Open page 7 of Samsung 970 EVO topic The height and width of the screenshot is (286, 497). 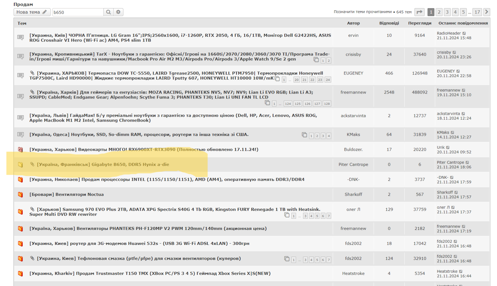click(x=329, y=216)
